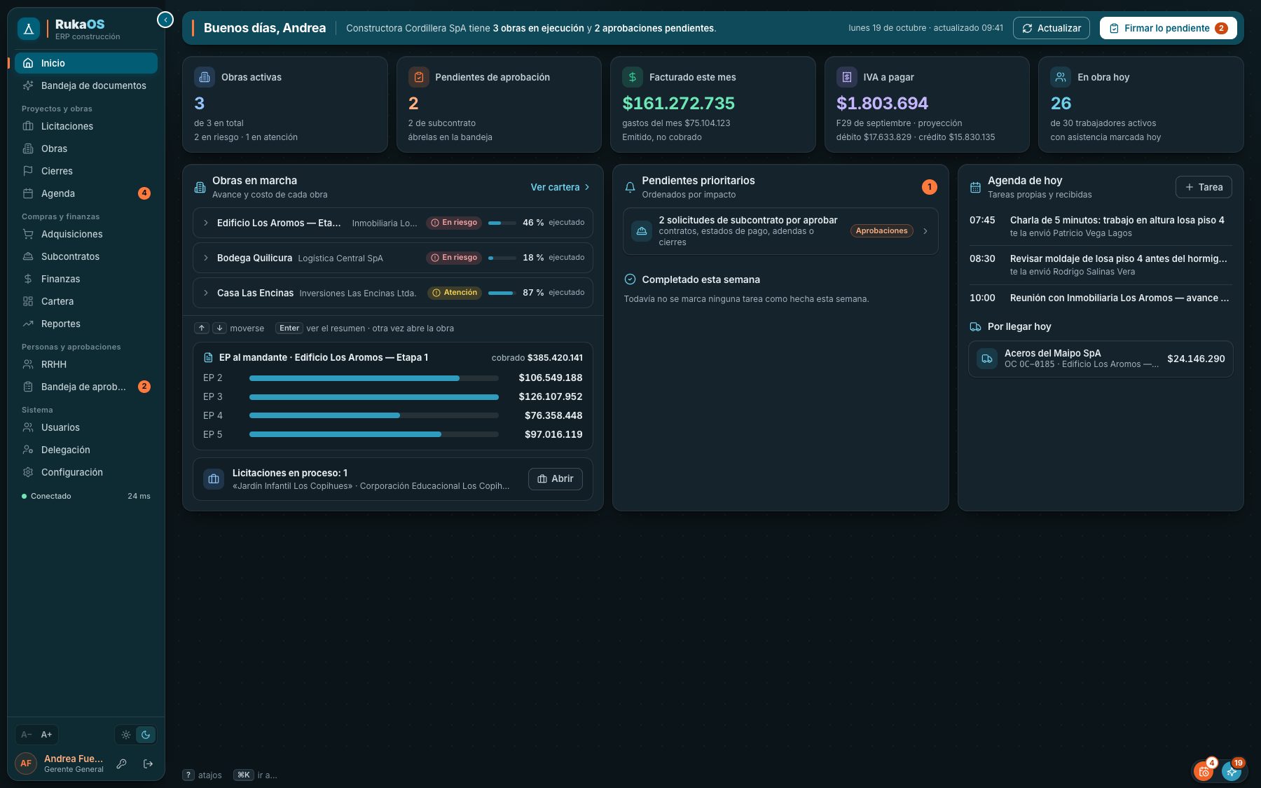Click the RukaOS logo icon
This screenshot has height=788, width=1261.
[29, 29]
